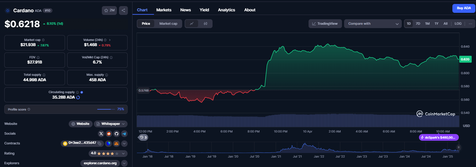
Task: Add Cardano to watchlist with star button
Action: click(109, 10)
